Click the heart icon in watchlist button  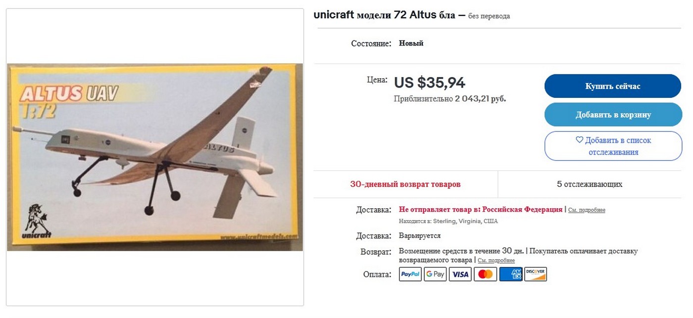point(580,140)
